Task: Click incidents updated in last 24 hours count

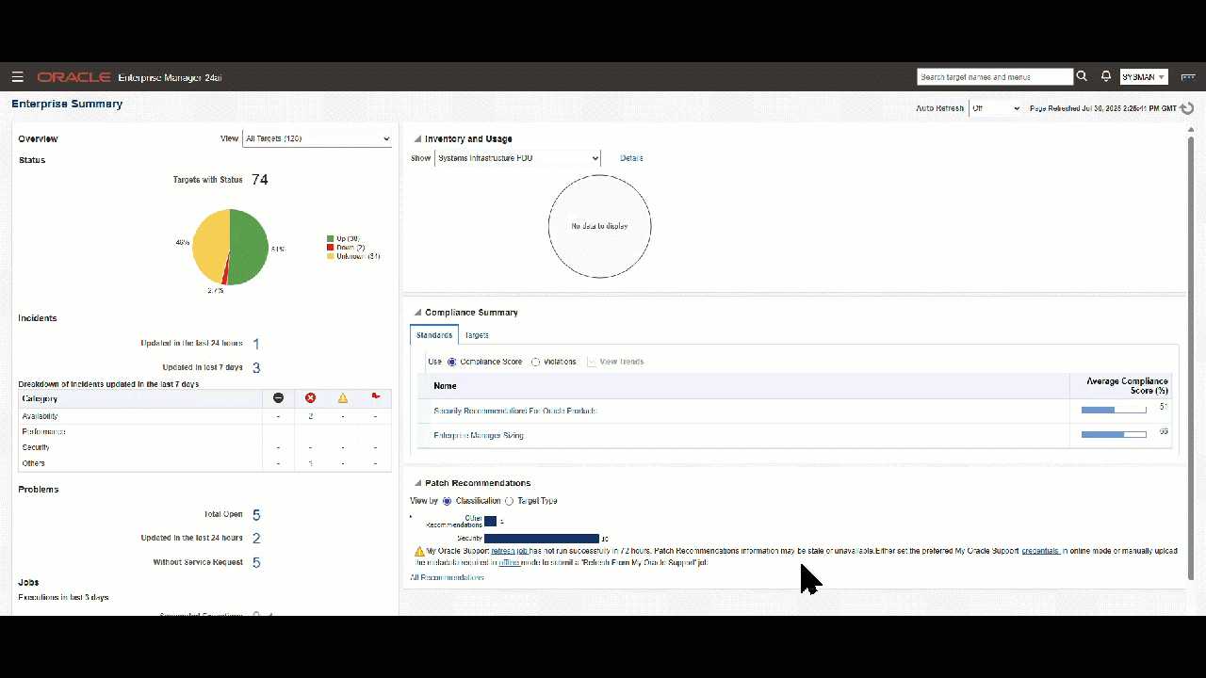Action: (256, 344)
